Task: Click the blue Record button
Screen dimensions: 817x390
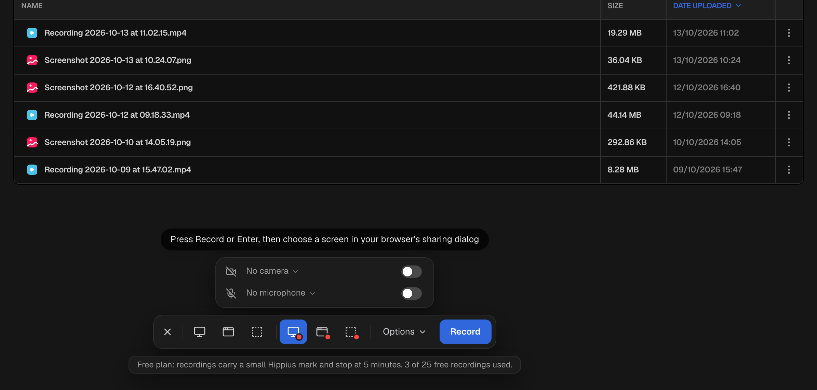Action: pos(465,332)
